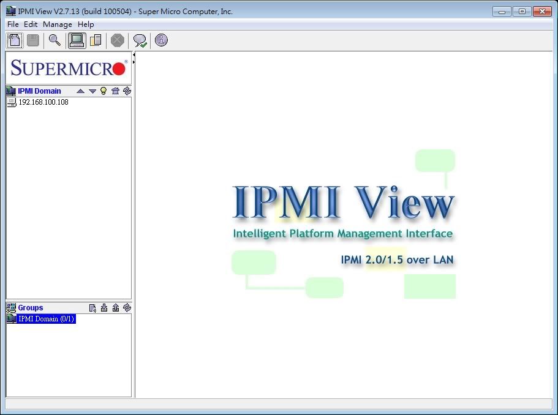This screenshot has width=558, height=415.
Task: Click the export upload icon in Groups header
Action: click(116, 308)
